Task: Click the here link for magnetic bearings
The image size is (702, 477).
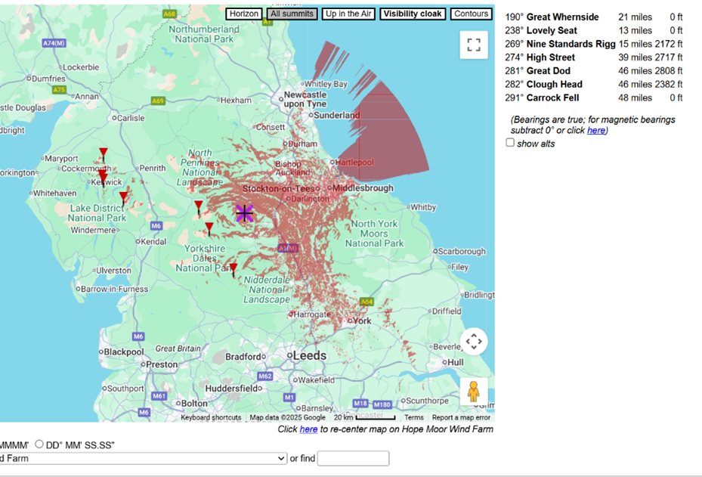Action: 596,131
